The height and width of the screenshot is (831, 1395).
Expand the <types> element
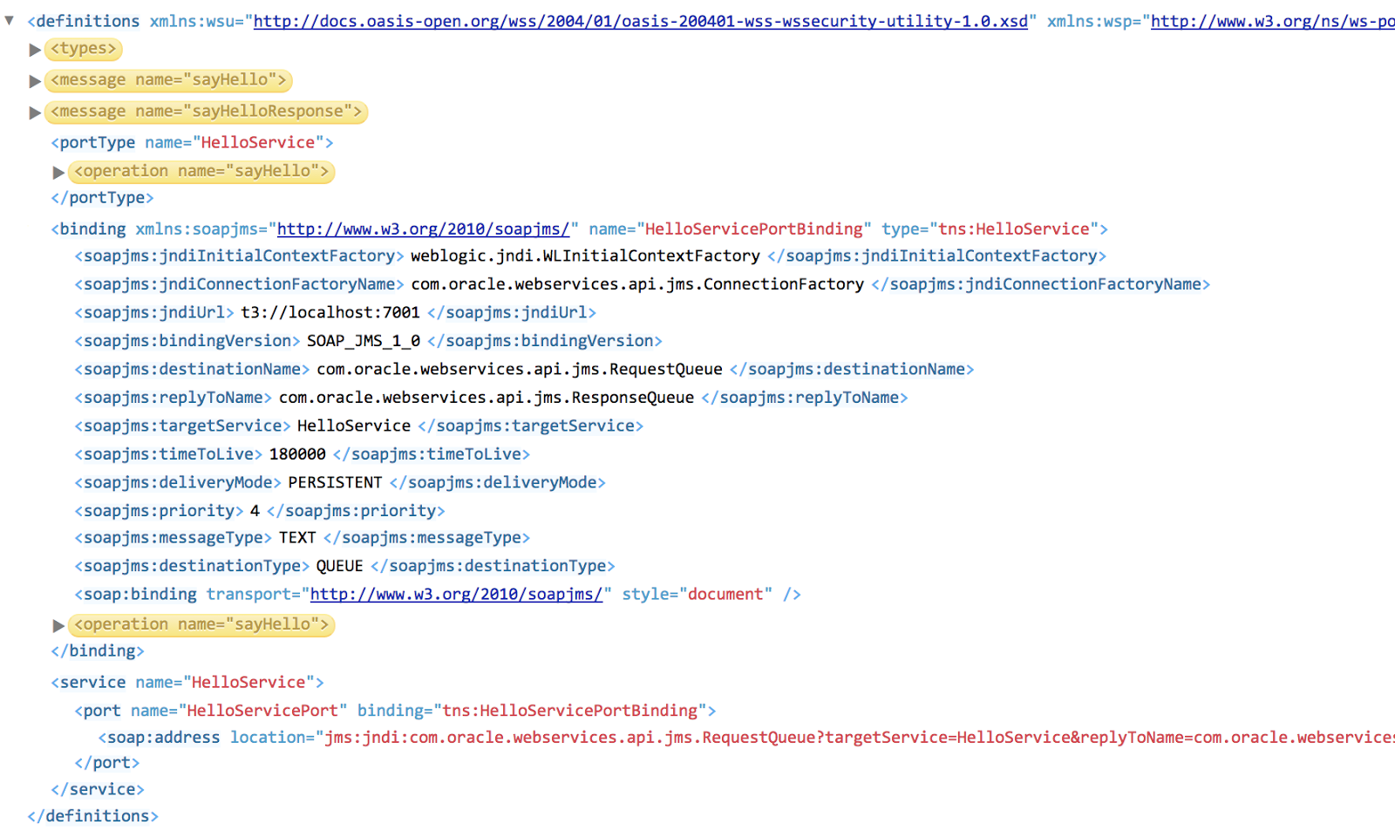point(35,50)
